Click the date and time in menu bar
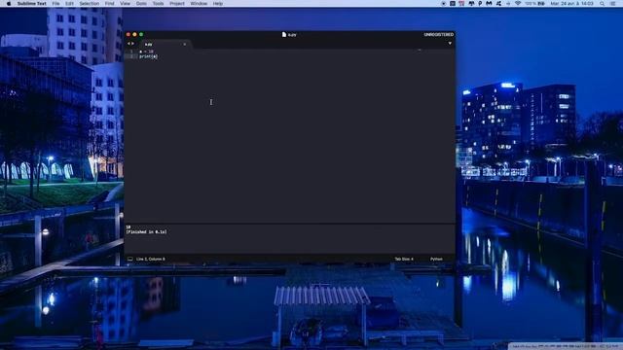The width and height of the screenshot is (623, 350). [x=571, y=4]
